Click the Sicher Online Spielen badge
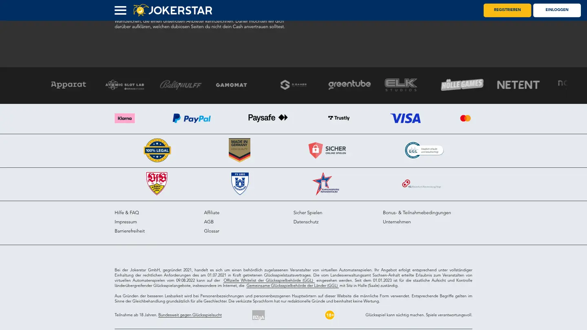Screen dimensions: 587x330 pos(327,150)
